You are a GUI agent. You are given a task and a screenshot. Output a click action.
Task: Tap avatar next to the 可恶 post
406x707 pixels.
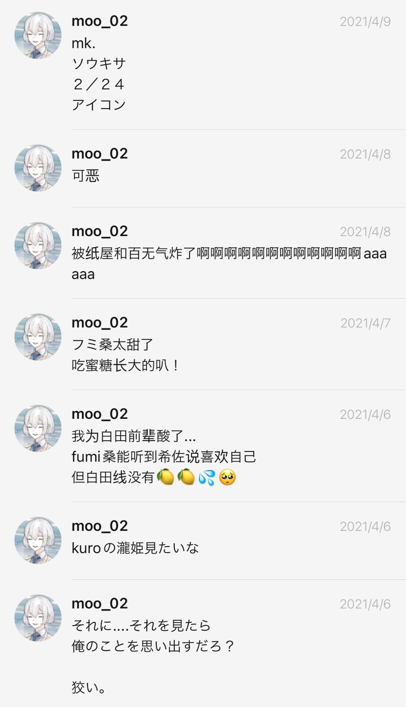pos(38,168)
